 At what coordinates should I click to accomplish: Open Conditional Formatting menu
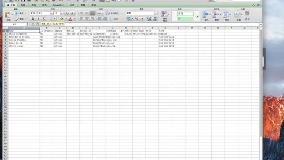(165, 16)
